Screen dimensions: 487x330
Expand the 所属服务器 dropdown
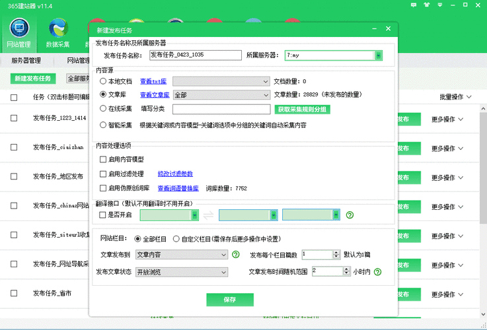click(379, 55)
